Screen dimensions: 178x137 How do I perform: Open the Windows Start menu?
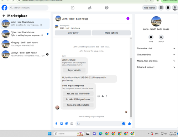(50, 133)
